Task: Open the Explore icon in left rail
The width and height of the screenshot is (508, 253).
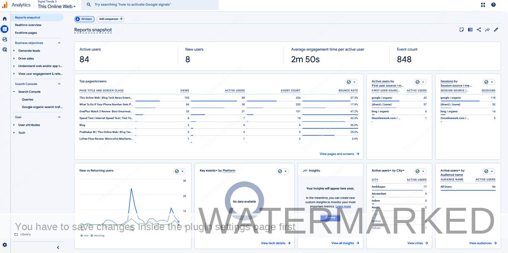Action: pos(5,39)
